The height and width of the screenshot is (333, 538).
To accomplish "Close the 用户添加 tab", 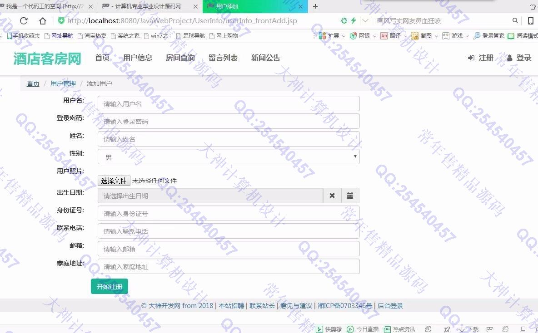I will click(300, 6).
